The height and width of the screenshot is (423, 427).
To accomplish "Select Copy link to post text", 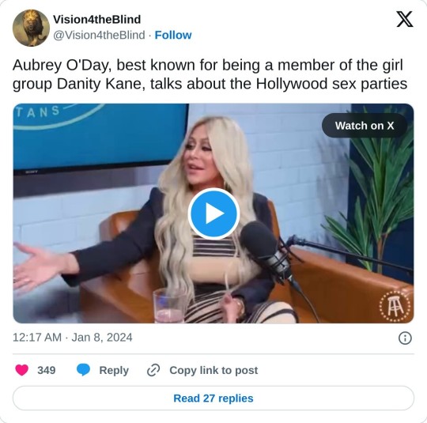I will (x=213, y=370).
